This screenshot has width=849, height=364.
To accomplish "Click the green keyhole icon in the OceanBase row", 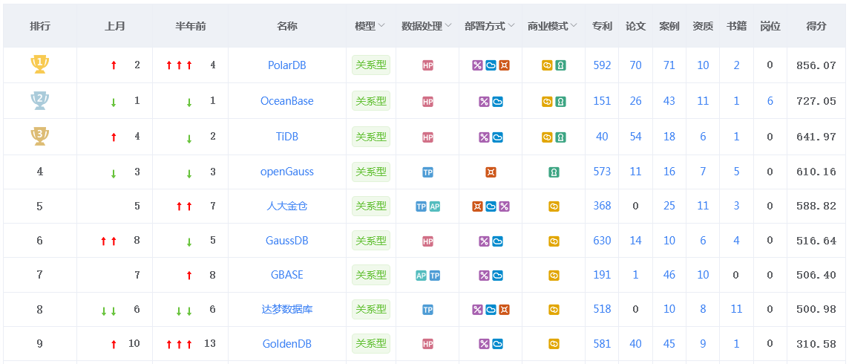I will [560, 101].
